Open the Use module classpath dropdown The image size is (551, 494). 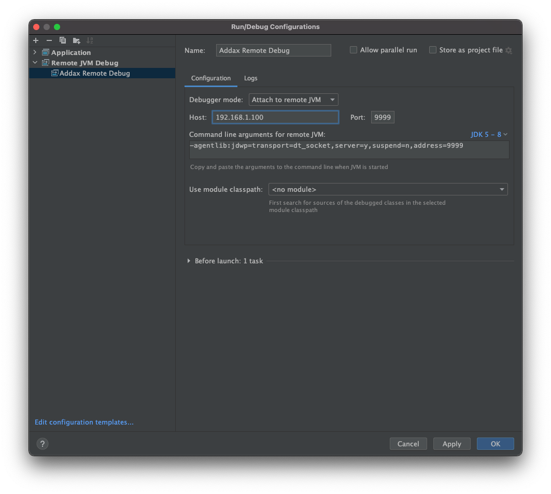coord(501,189)
